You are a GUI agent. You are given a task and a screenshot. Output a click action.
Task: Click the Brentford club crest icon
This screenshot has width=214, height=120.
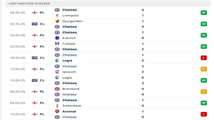(x=57, y=89)
